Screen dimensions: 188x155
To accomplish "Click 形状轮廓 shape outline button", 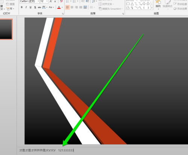I will point(180,4).
